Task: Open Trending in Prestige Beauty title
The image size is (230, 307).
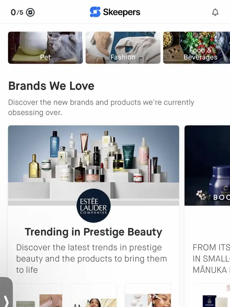Action: tap(93, 232)
